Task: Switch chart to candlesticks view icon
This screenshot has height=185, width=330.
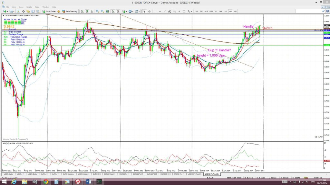Action: point(87,11)
